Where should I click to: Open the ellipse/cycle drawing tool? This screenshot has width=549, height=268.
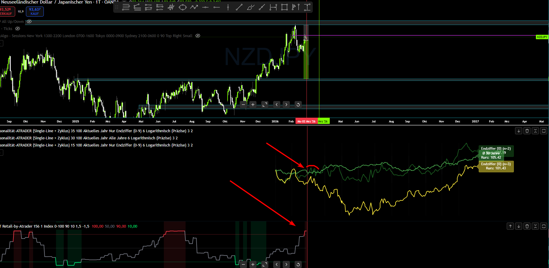click(183, 7)
